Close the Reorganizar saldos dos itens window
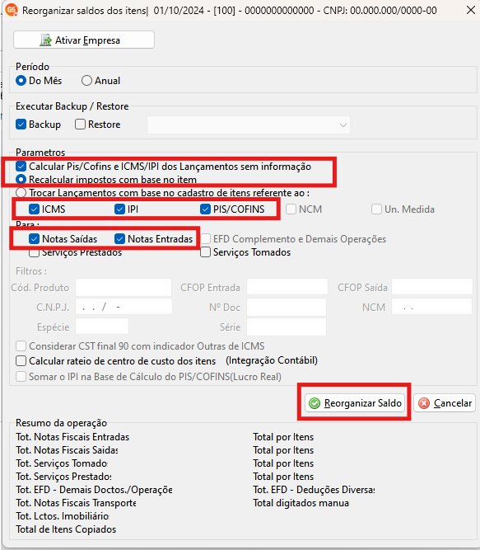The height and width of the screenshot is (550, 480). coord(471,10)
